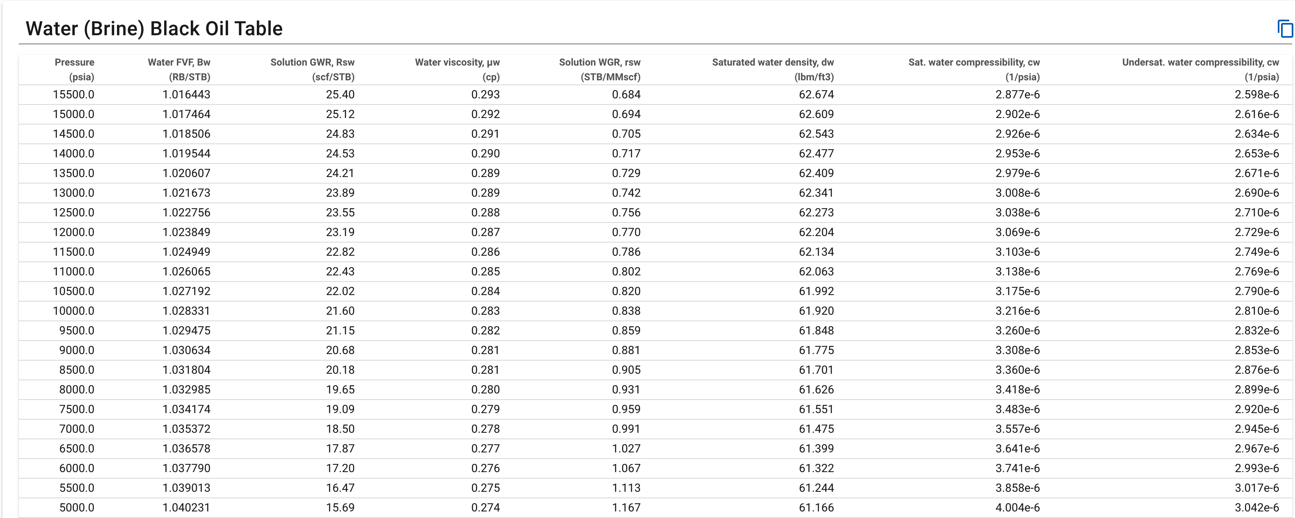Click the Water viscosity column header

coord(457,69)
